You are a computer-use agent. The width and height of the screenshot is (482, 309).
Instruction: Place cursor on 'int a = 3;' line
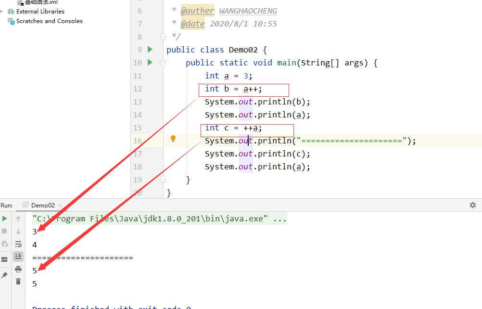[228, 76]
